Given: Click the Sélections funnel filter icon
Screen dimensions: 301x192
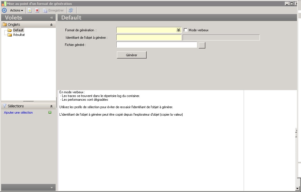Looking at the screenshot, I should (x=4, y=106).
